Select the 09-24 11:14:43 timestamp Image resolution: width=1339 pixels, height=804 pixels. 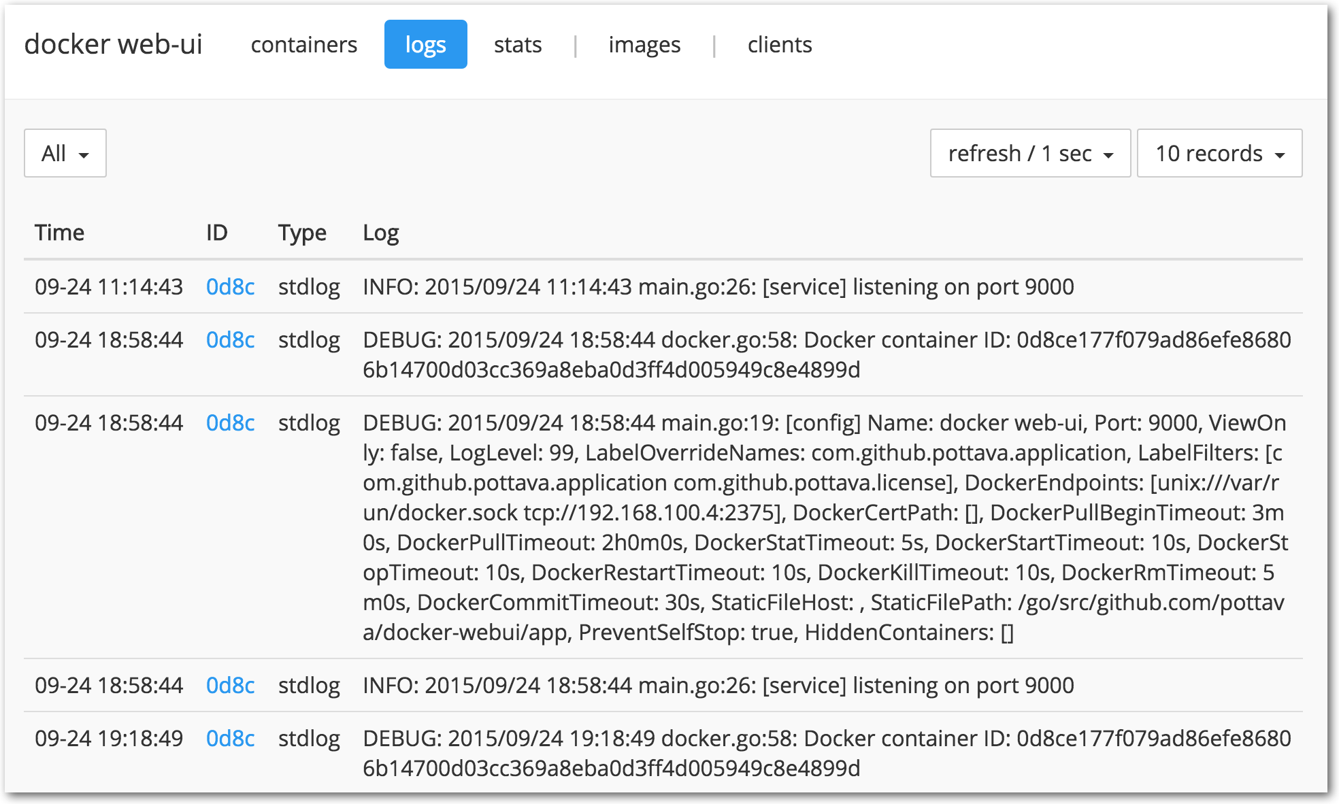coord(109,286)
